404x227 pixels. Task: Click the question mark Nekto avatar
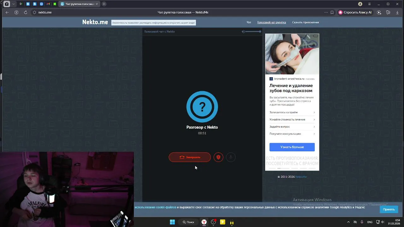202,107
